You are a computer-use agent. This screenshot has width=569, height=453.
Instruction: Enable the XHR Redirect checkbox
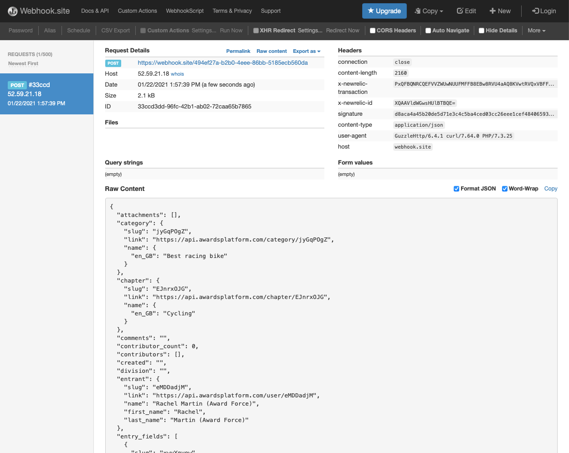(x=256, y=31)
